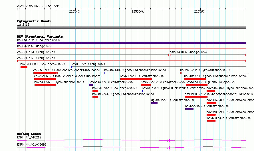Click the nsv4069930 red variant bar
This screenshot has height=151, width=254.
[95, 97]
